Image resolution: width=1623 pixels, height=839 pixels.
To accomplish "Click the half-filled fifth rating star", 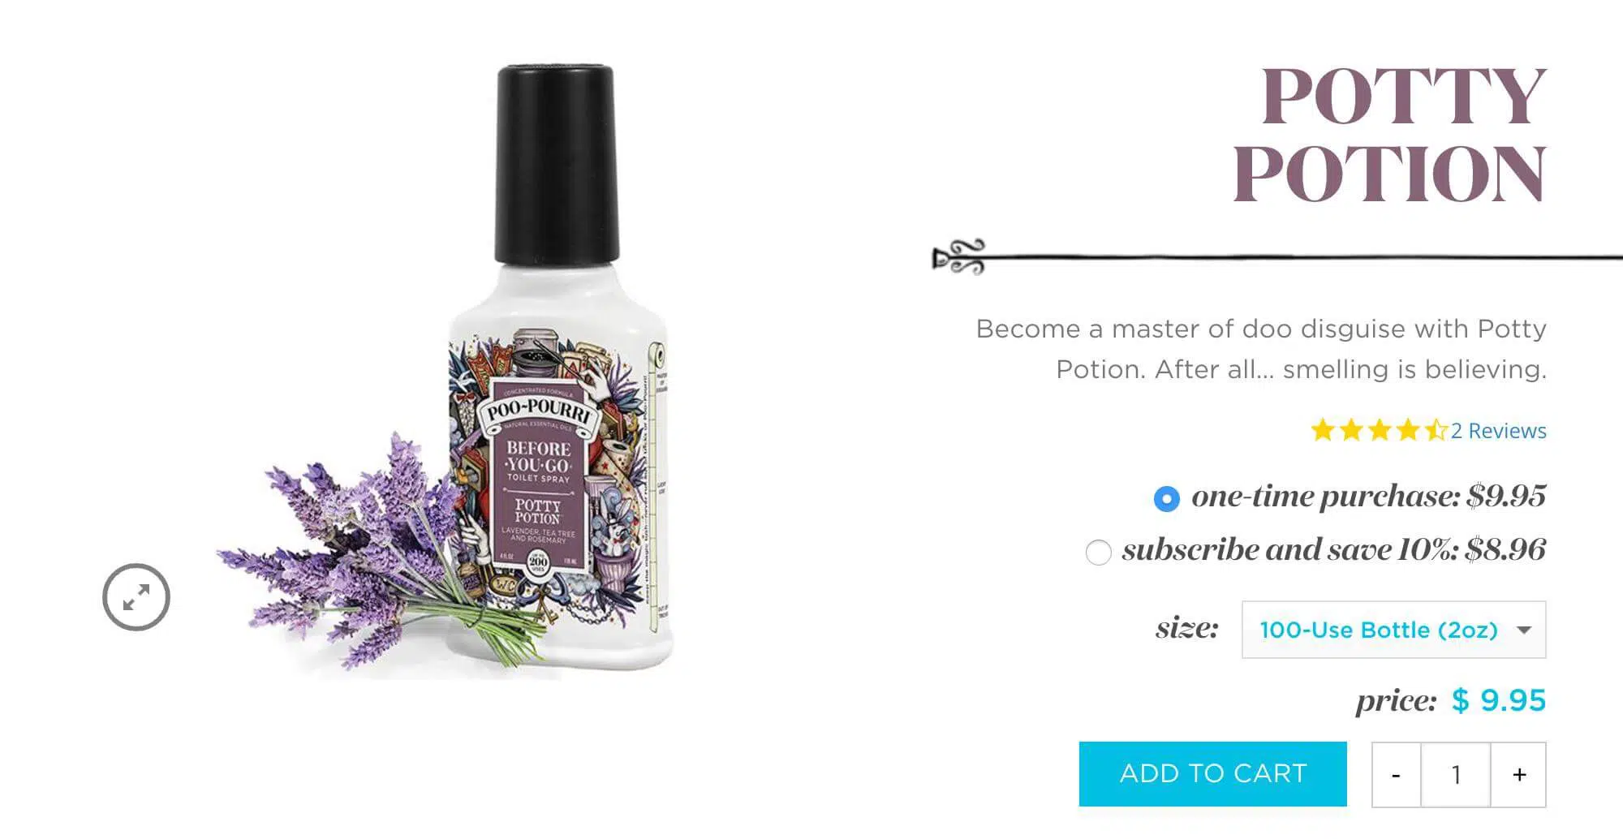I will coord(1436,430).
